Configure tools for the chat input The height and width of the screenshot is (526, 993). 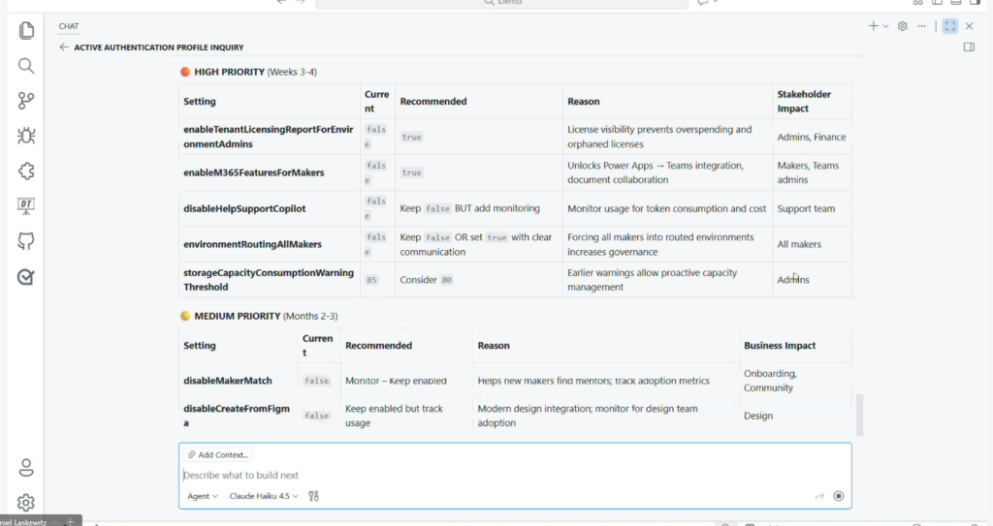click(313, 496)
